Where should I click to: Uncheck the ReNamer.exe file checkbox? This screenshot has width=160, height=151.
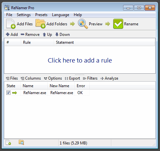(8, 93)
